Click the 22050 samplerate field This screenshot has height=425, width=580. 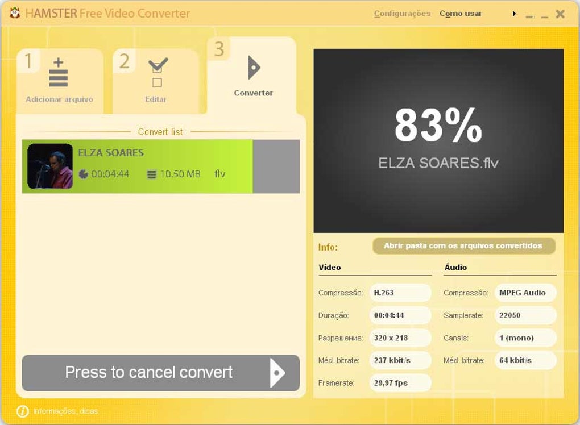point(525,315)
